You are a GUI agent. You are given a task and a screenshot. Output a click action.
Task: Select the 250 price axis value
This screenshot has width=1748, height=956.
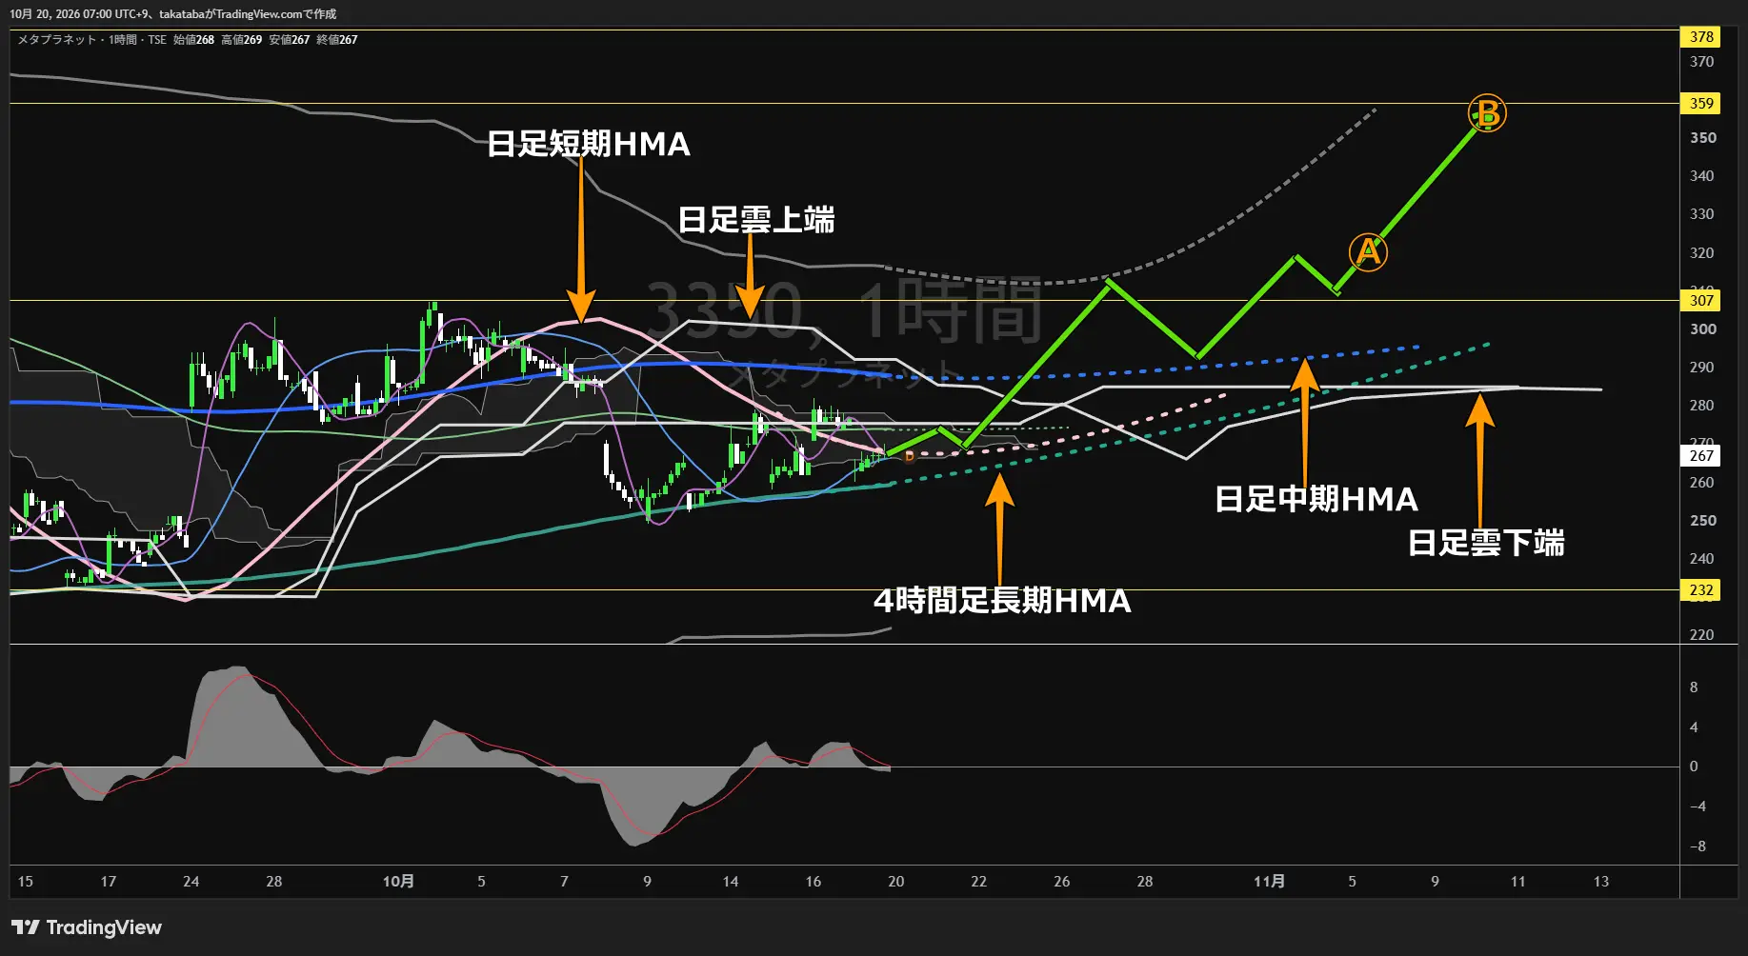click(x=1702, y=521)
